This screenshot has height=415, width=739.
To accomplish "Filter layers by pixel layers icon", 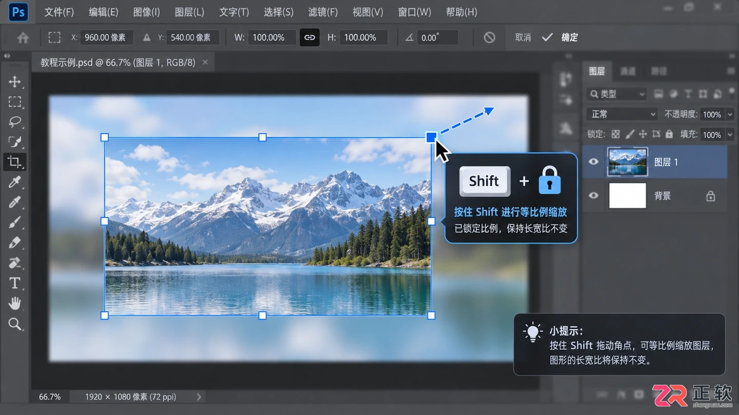I will (658, 94).
